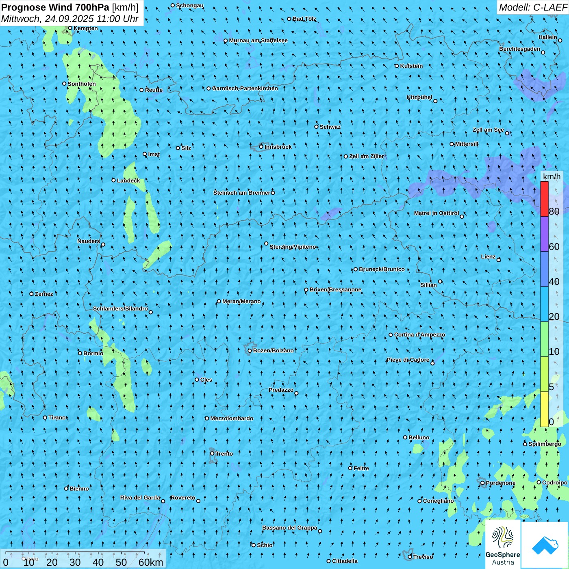Click the 'Rovereto' label

pyautogui.click(x=183, y=497)
